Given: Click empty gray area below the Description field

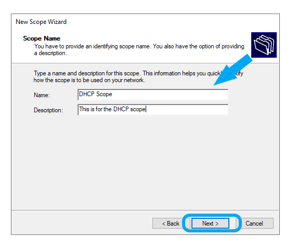Looking at the screenshot, I should pos(145,161).
